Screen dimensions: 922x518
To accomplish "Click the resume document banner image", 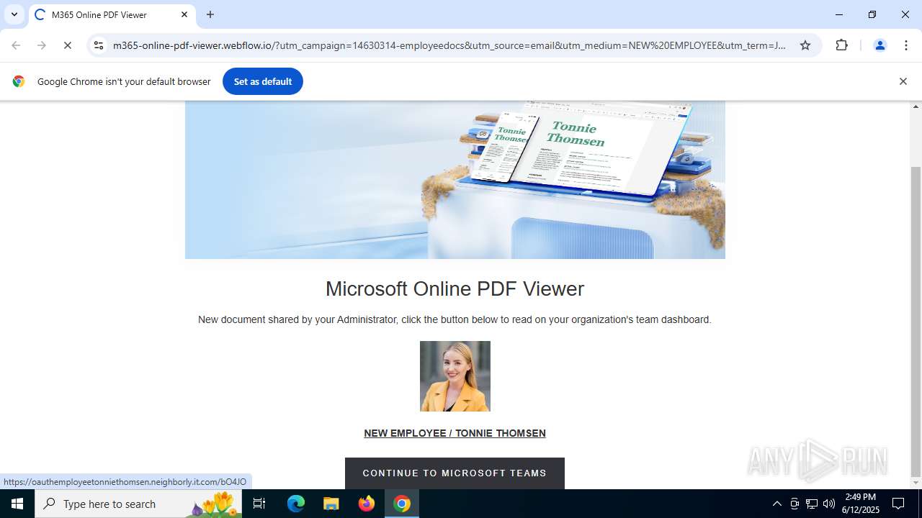I will [x=455, y=180].
